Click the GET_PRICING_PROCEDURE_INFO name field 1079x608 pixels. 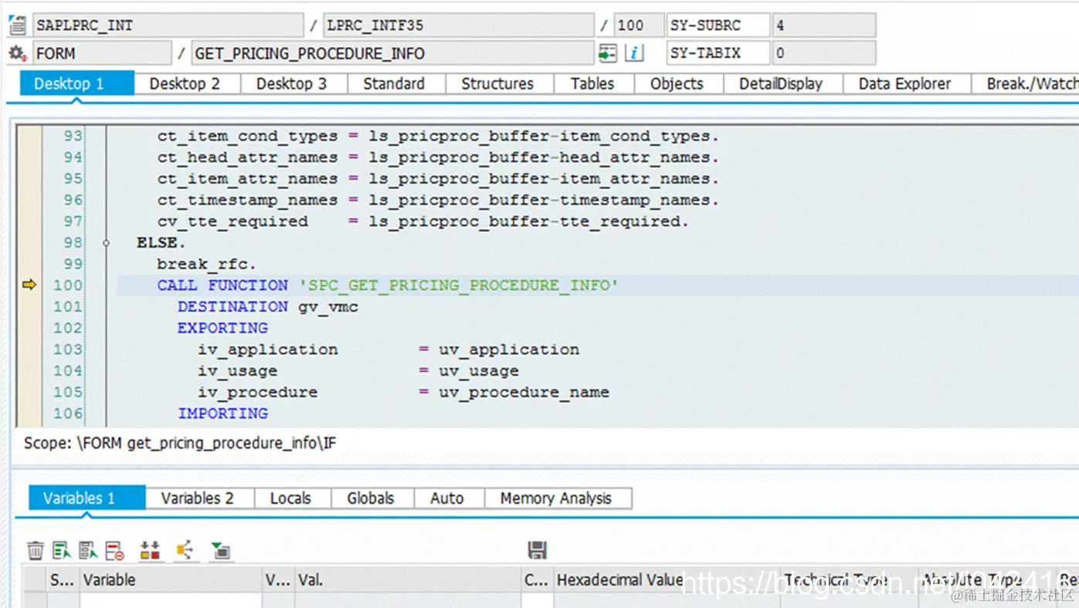392,53
